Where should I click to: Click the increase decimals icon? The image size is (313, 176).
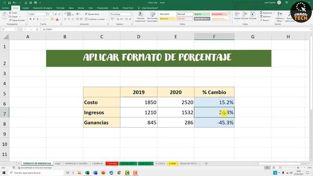coord(126,19)
